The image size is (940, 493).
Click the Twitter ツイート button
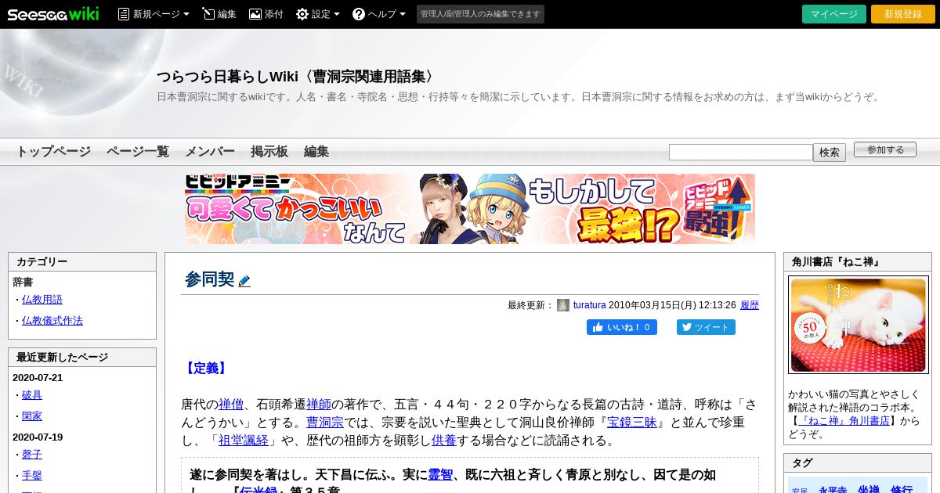click(x=706, y=327)
